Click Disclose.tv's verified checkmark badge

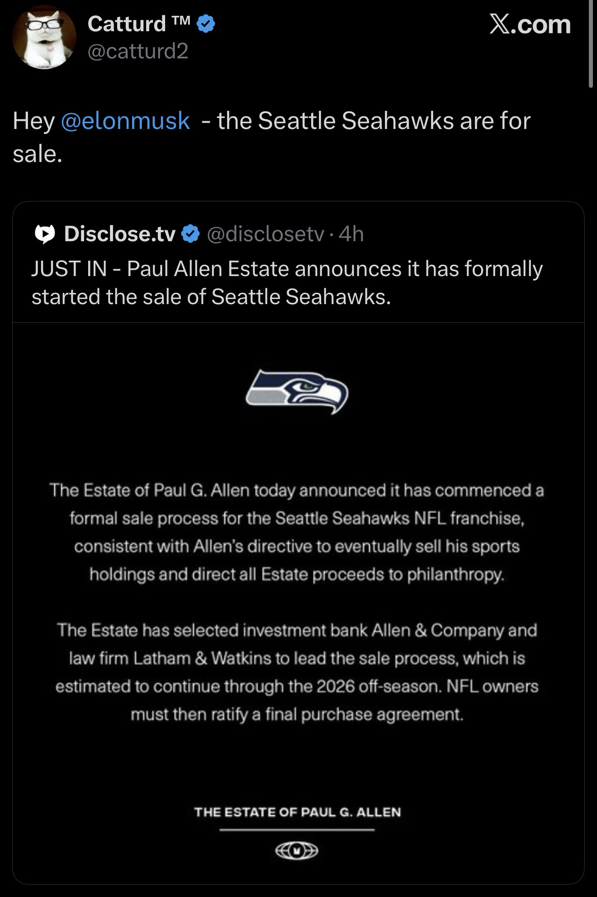(x=190, y=234)
